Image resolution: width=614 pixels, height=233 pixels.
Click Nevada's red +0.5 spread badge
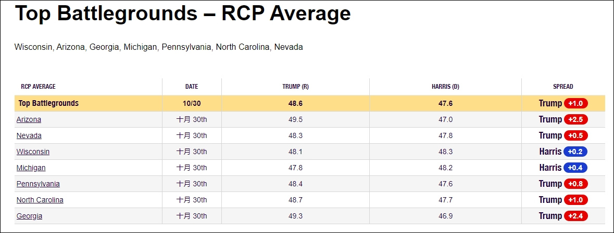(575, 135)
